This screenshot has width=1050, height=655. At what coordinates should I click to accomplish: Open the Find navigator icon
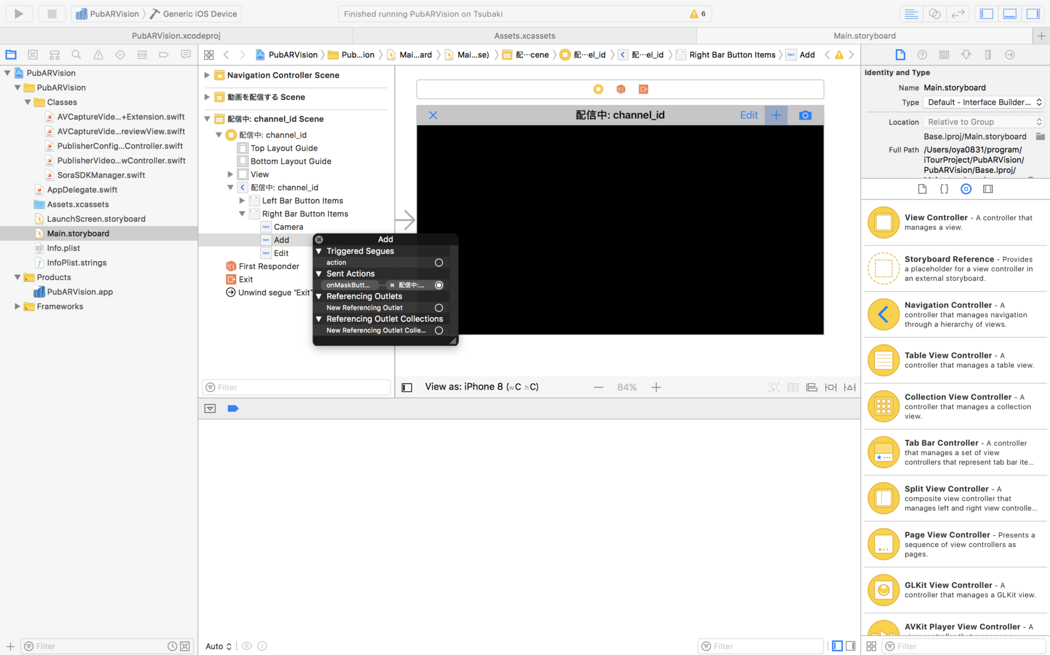coord(77,55)
